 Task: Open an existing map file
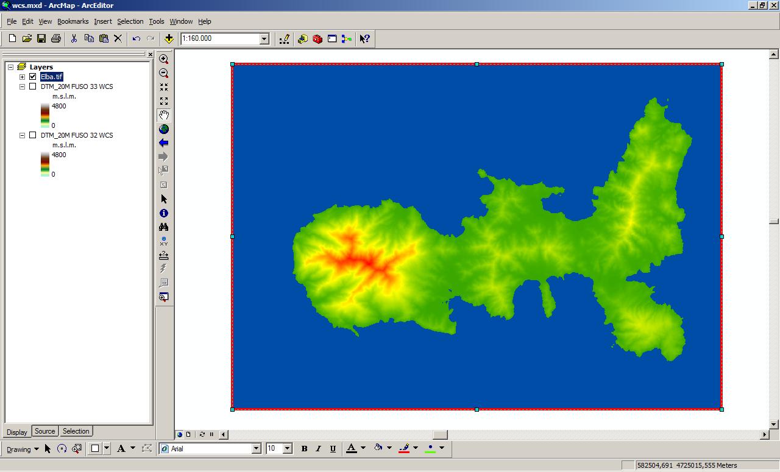coord(27,38)
